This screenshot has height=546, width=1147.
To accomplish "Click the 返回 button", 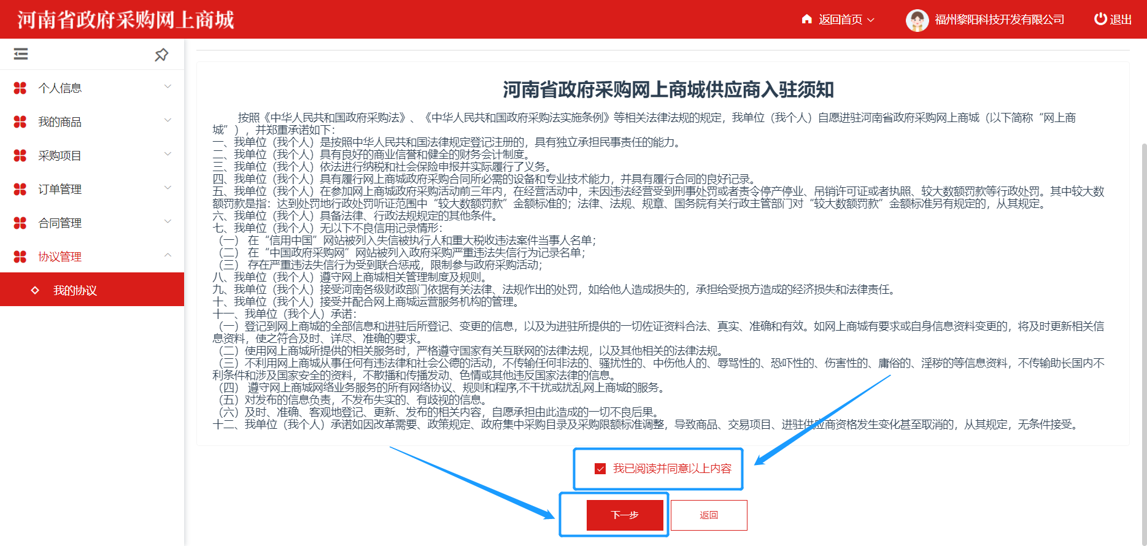I will pyautogui.click(x=709, y=515).
